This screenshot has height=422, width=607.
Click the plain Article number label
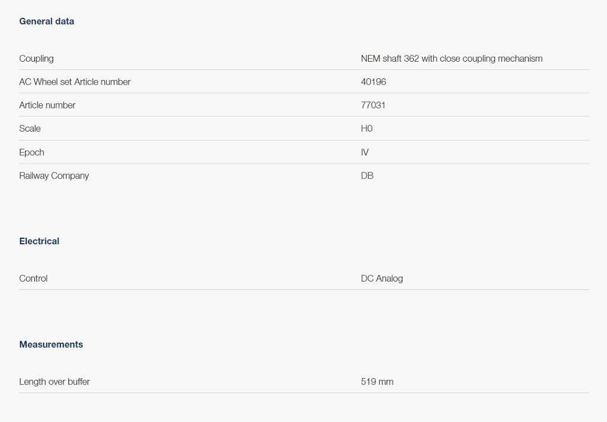pos(47,105)
